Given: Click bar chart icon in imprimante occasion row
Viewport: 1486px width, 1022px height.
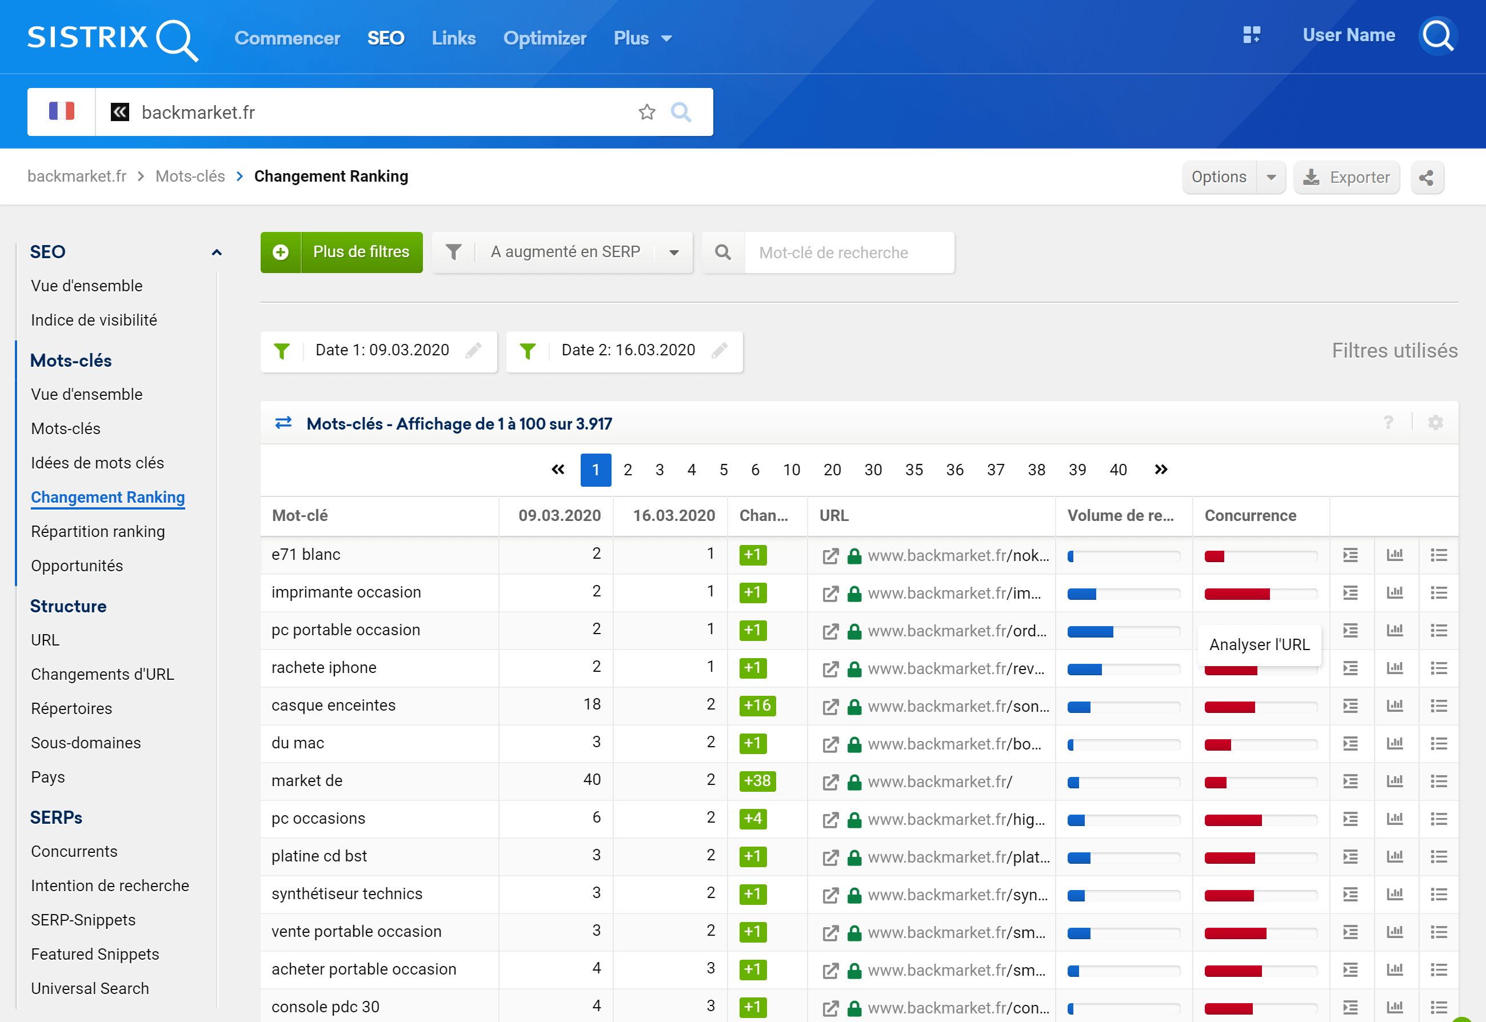Looking at the screenshot, I should [1395, 593].
